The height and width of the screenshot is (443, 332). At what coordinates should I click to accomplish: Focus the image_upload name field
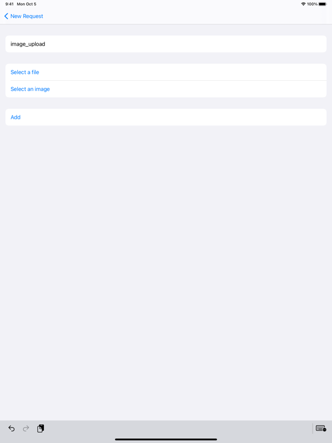click(166, 44)
